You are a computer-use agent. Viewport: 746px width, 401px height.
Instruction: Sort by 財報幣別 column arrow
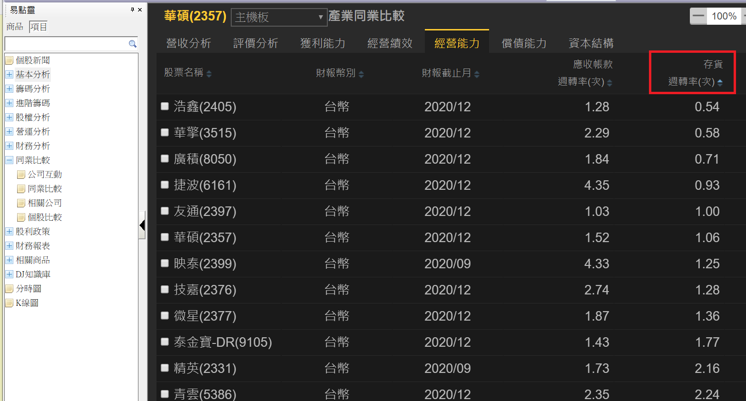[361, 74]
